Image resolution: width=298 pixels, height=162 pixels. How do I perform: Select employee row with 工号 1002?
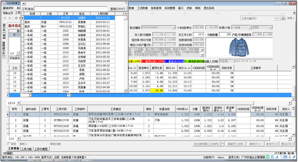pyautogui.click(x=70, y=31)
